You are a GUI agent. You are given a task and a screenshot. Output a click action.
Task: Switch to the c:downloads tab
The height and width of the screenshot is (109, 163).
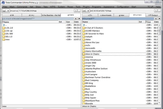click(106, 15)
